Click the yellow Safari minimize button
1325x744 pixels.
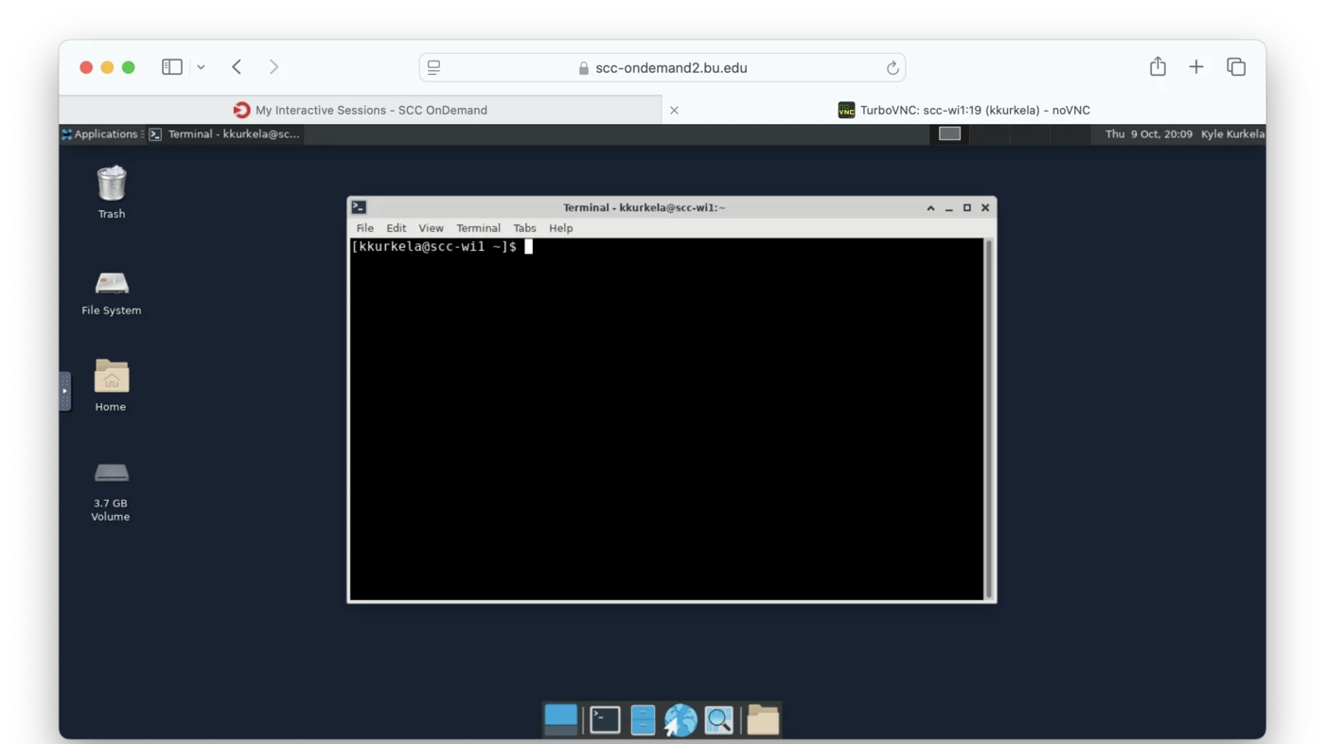(107, 67)
